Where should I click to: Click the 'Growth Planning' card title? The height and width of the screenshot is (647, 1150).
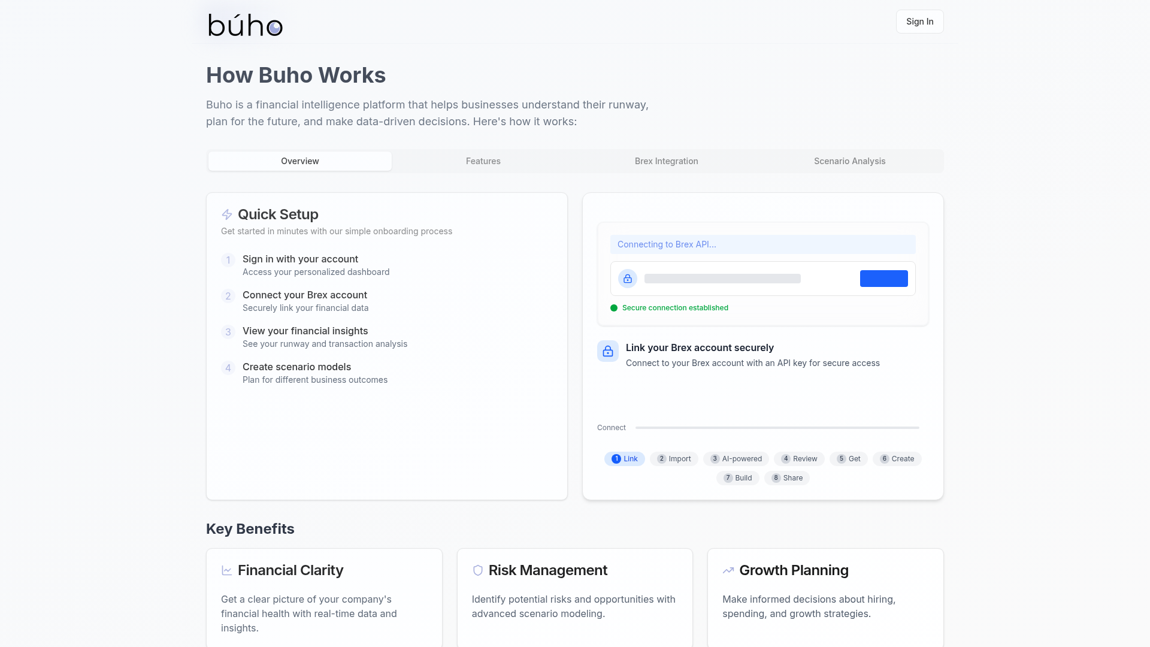pos(794,570)
